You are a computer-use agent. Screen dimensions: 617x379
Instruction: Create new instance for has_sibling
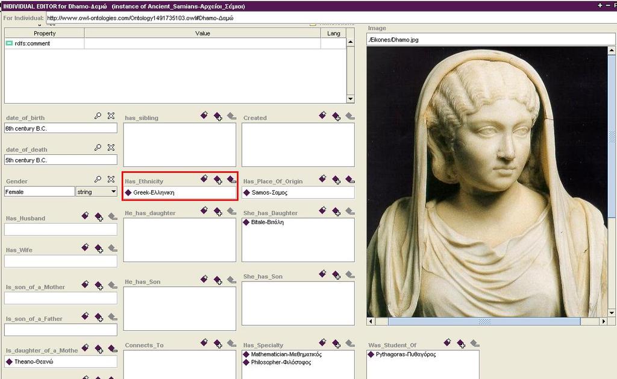204,115
